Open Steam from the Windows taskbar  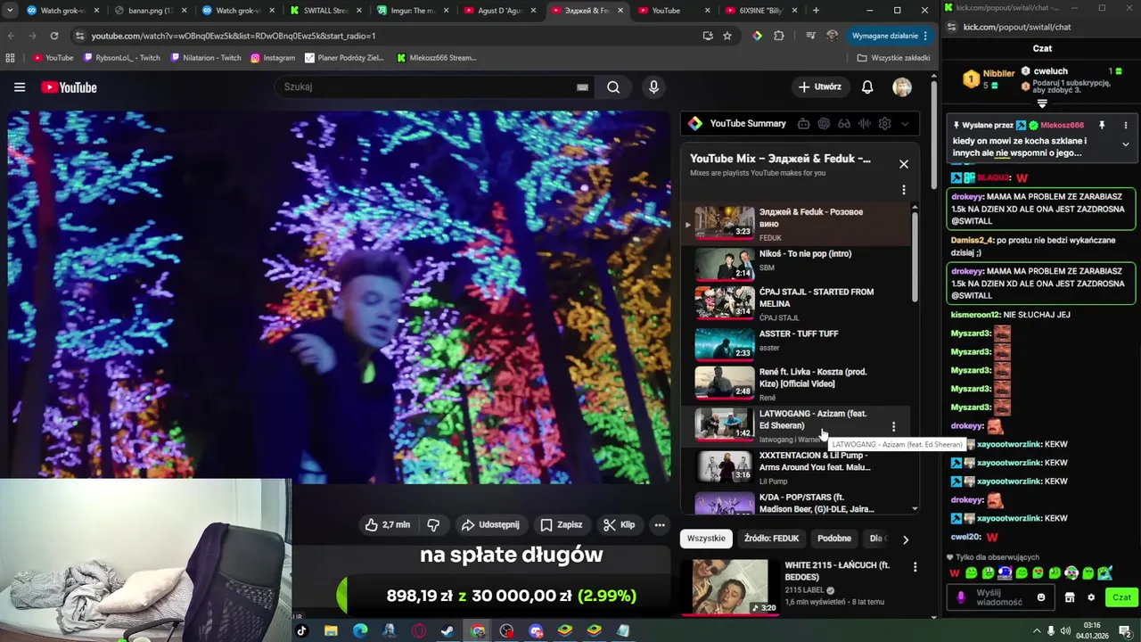coord(447,630)
